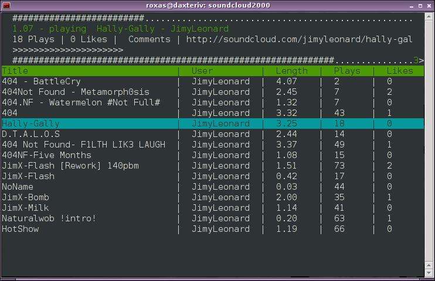The width and height of the screenshot is (435, 281).
Task: Click the '18 Plays' stat text
Action: (x=33, y=39)
